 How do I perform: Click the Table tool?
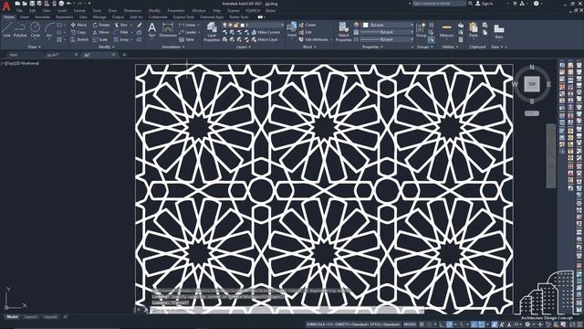point(186,39)
